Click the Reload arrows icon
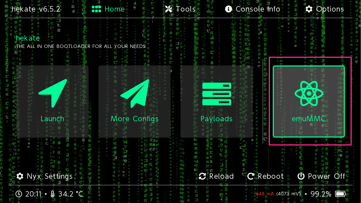Viewport: 361px width, 203px height. click(x=202, y=176)
